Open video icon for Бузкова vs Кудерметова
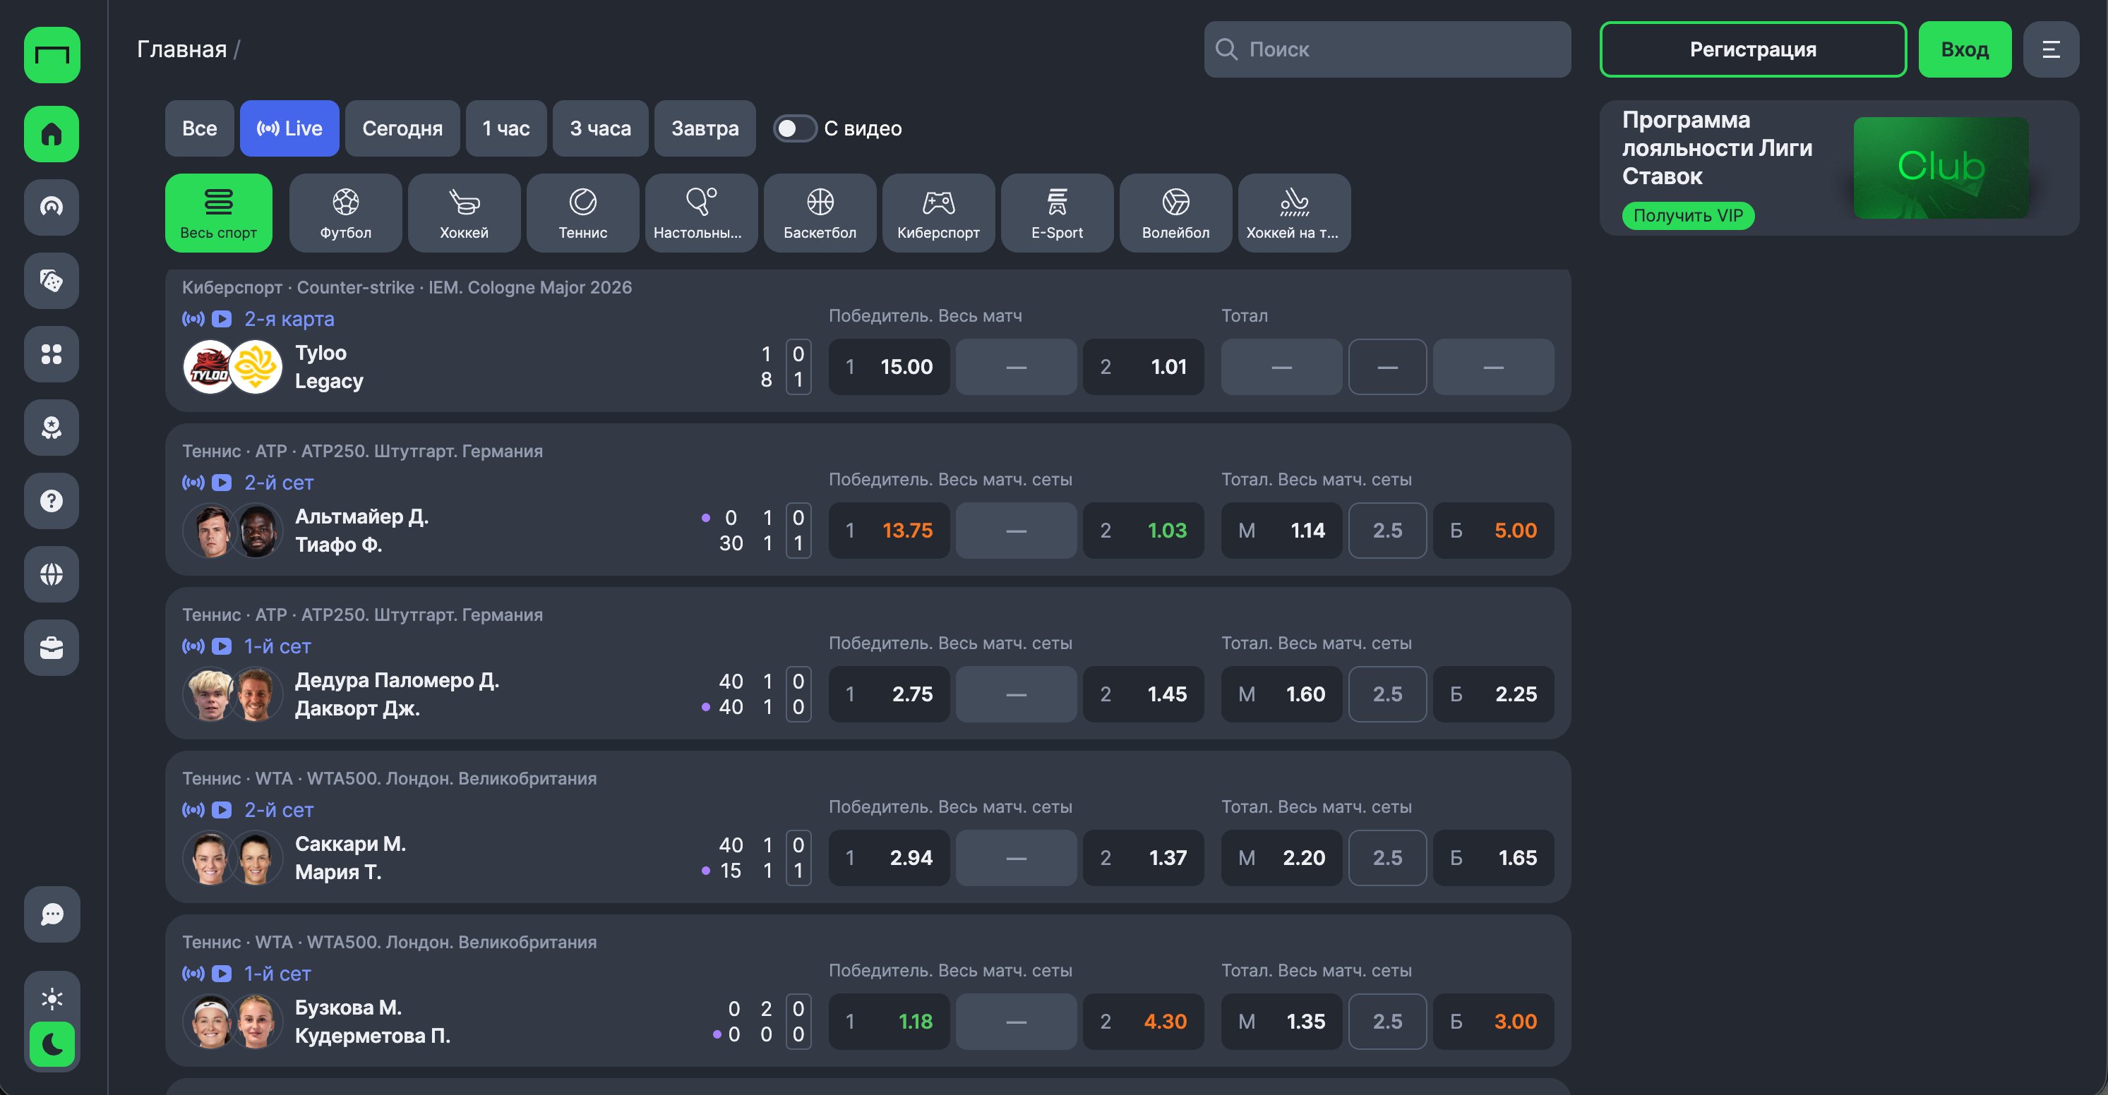Viewport: 2108px width, 1095px height. pyautogui.click(x=222, y=973)
